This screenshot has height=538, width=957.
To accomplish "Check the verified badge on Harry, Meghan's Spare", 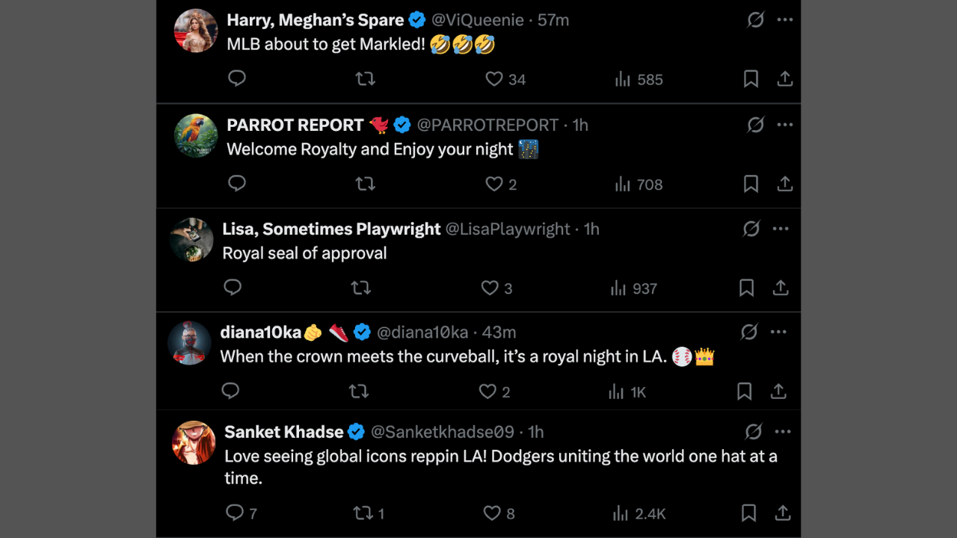I will click(x=417, y=20).
